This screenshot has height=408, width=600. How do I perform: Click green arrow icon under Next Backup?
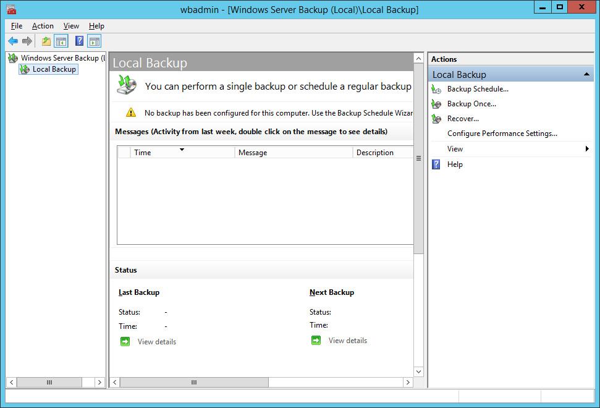click(x=316, y=341)
